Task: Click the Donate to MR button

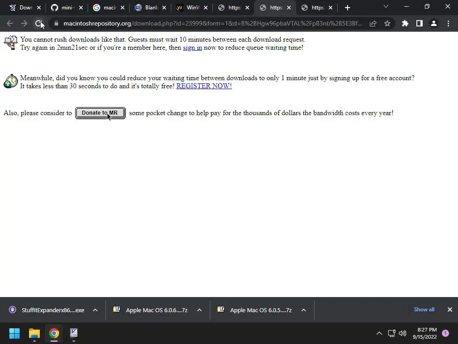Action: point(100,113)
